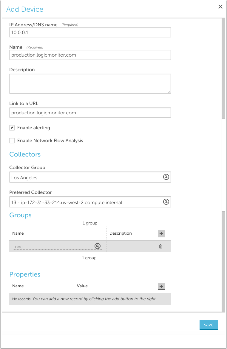Click search icon in noc group row
The width and height of the screenshot is (227, 349).
(x=97, y=246)
